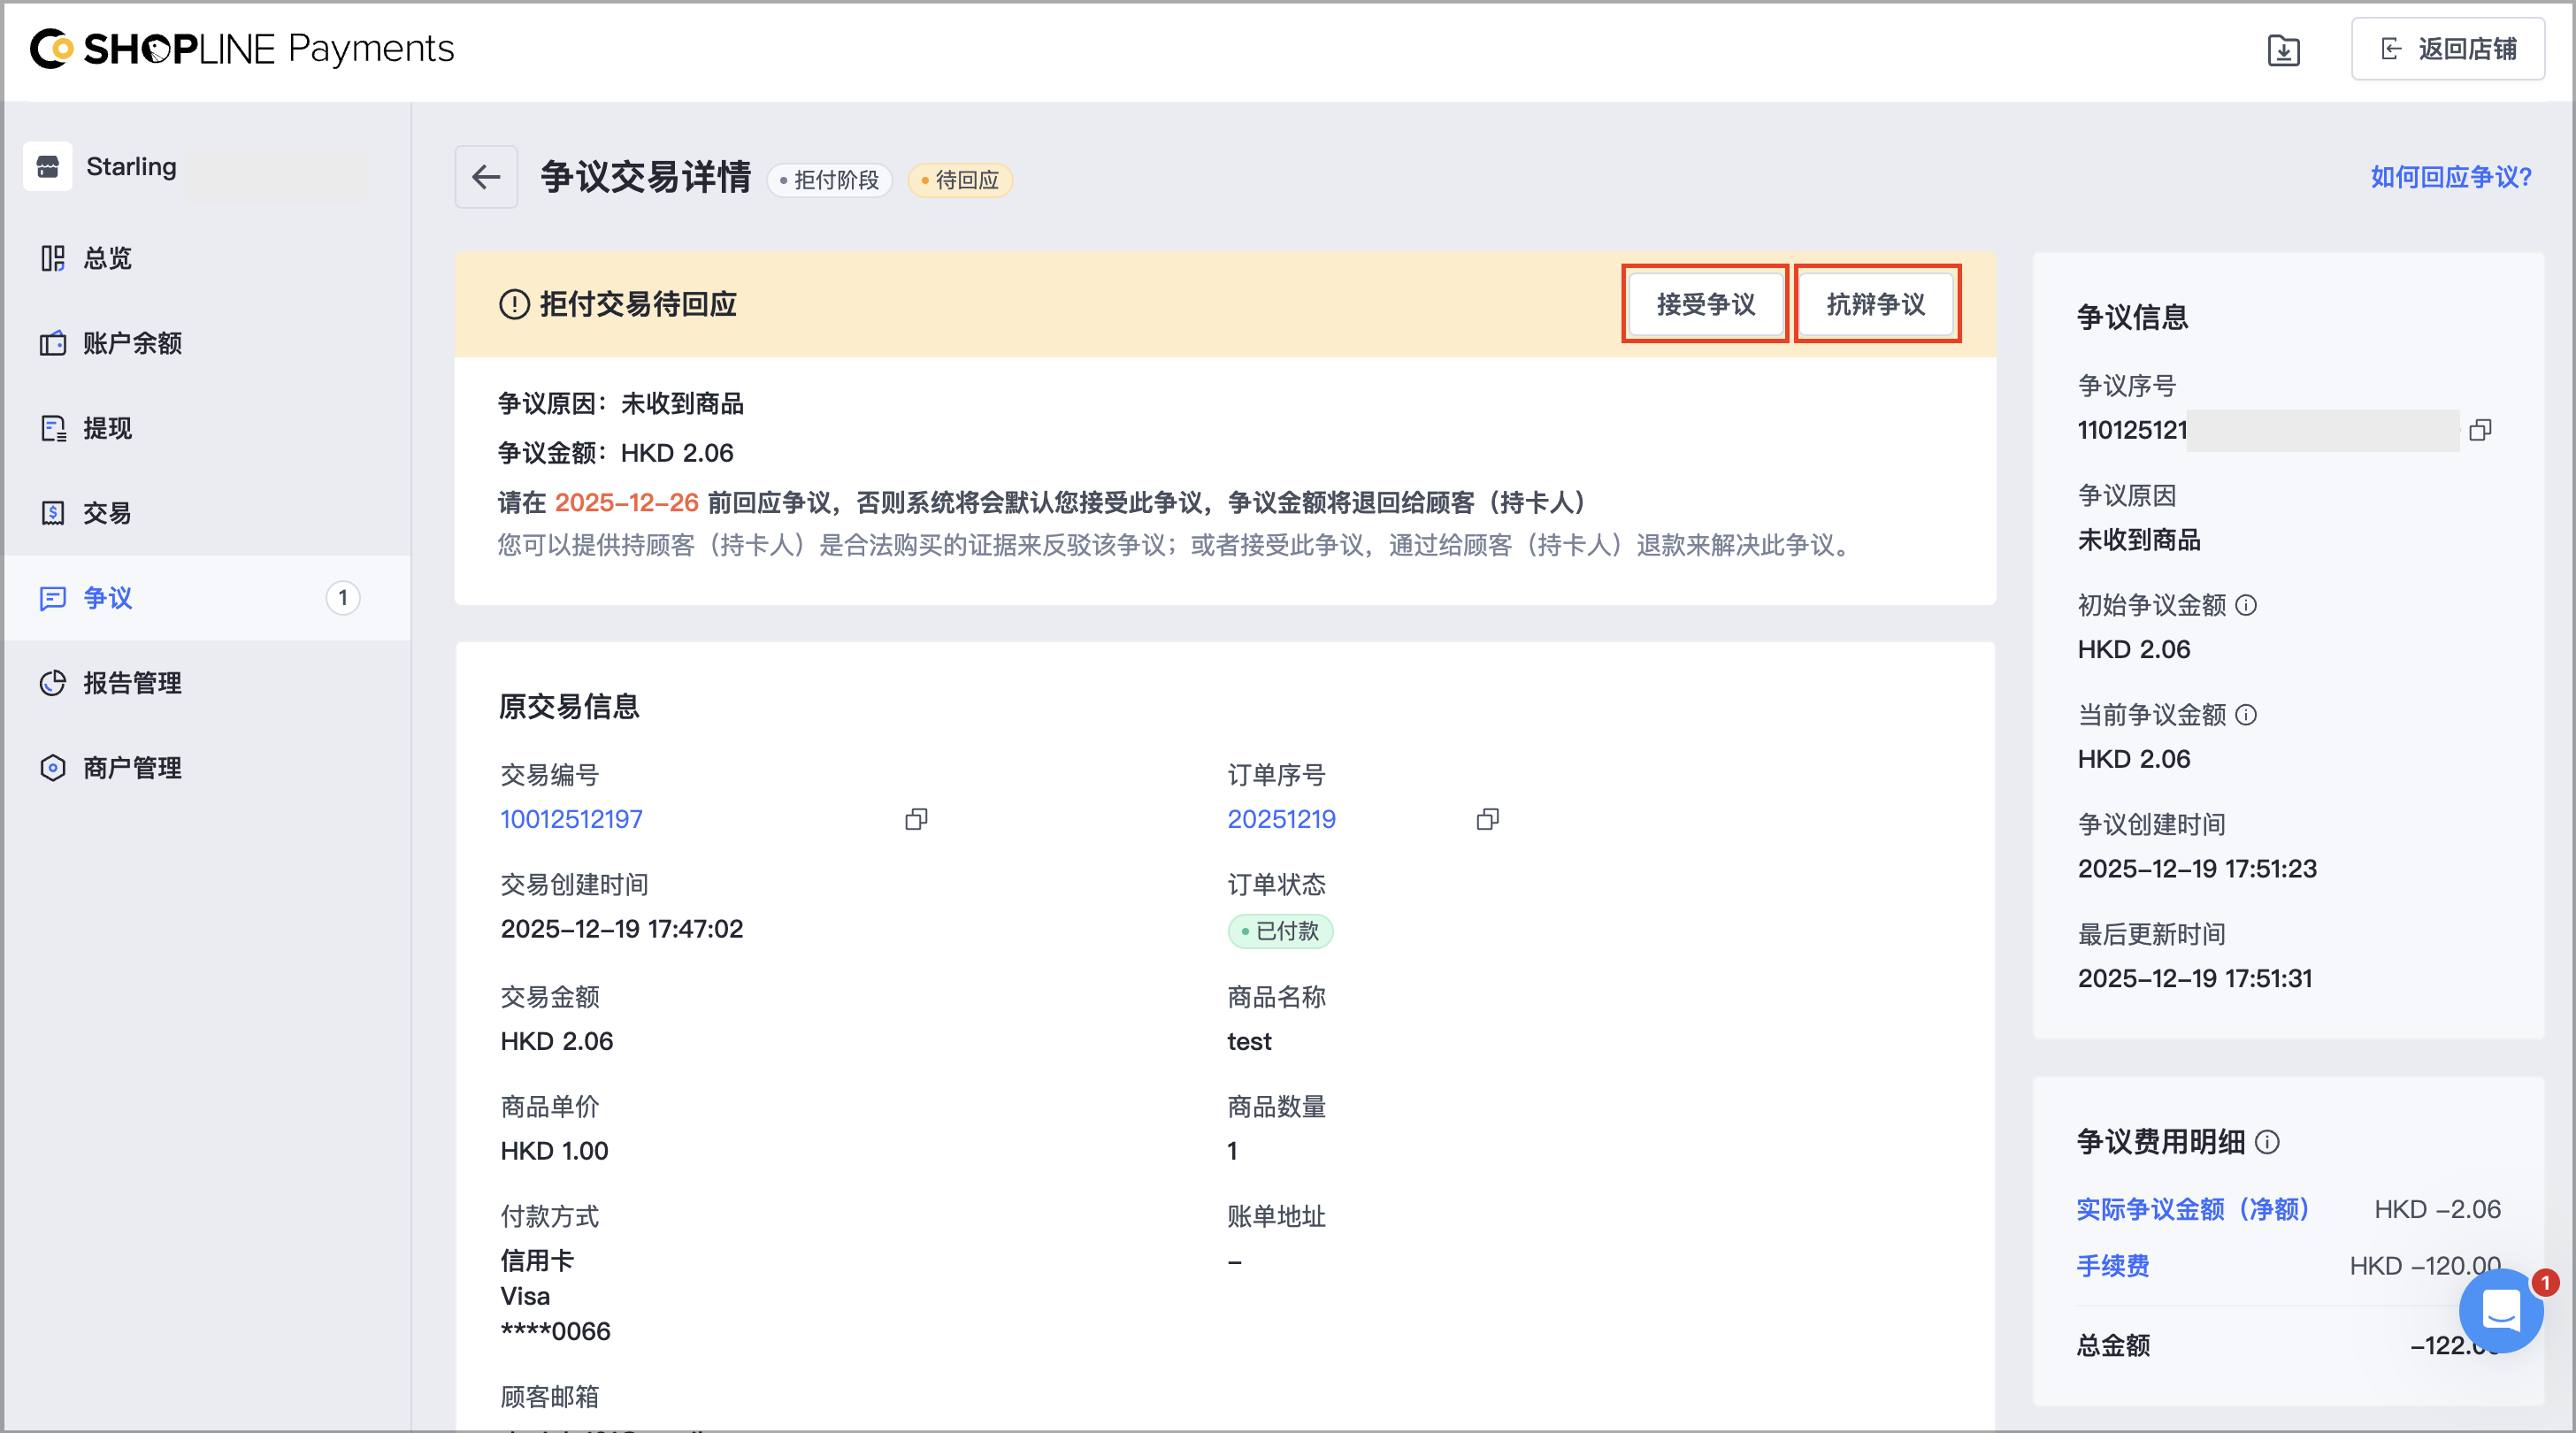Click the 抗辩争议 button
Image resolution: width=2576 pixels, height=1433 pixels.
[x=1876, y=304]
